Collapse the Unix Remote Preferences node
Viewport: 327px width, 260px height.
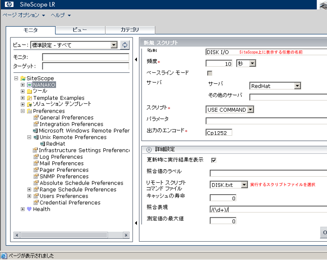[29, 137]
